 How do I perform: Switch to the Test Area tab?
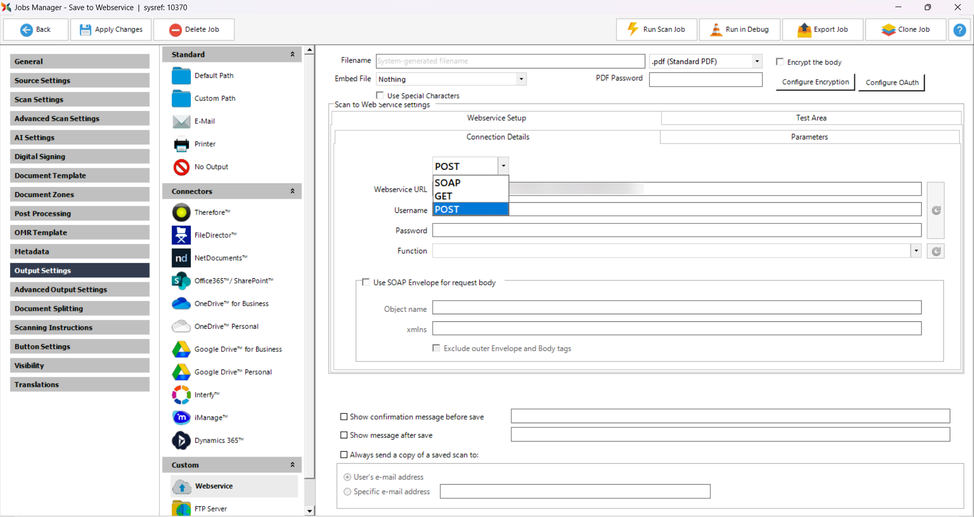811,118
